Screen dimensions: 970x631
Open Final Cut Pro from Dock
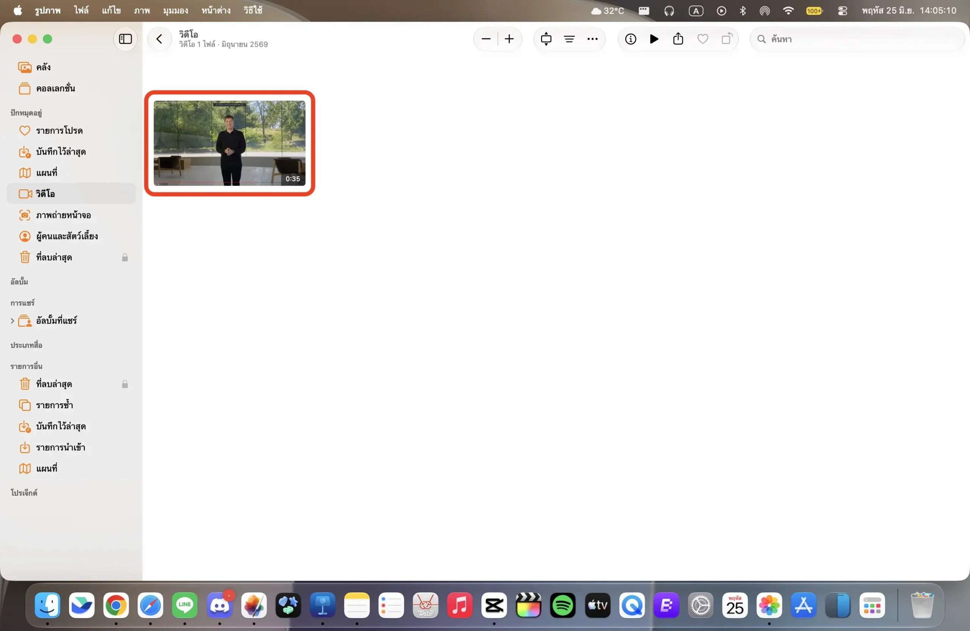point(528,605)
